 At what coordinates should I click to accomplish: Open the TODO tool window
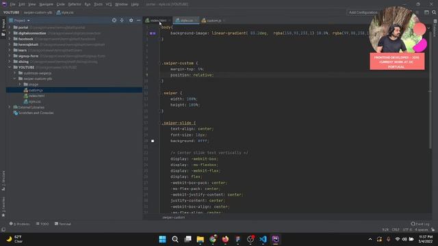[x=42, y=223]
